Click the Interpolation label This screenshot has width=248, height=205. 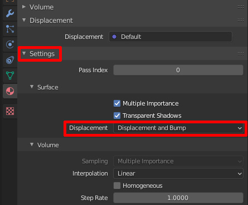90,173
